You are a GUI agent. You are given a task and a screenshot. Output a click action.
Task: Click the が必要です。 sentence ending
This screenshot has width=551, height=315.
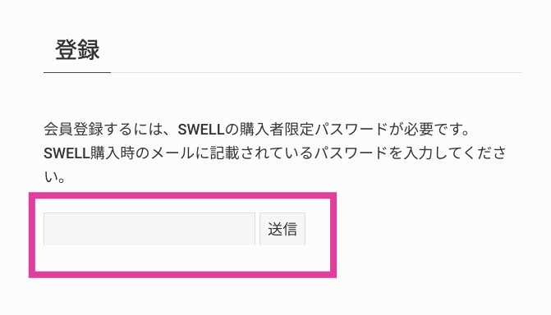pos(429,130)
